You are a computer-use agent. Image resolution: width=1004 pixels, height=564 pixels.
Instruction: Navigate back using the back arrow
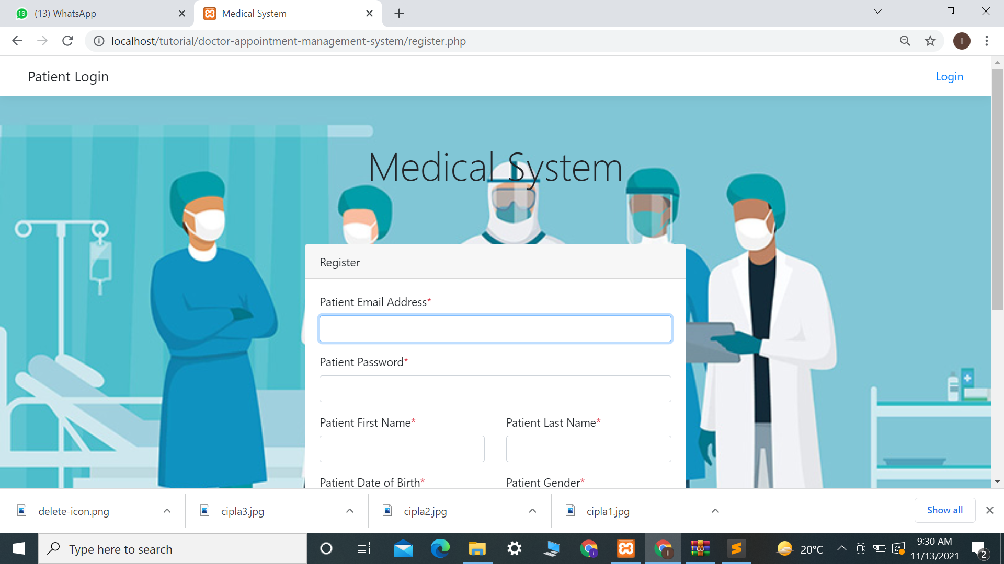17,41
